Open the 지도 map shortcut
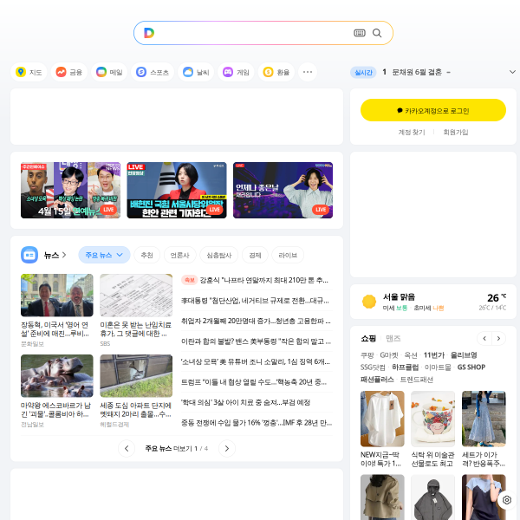Screen dimensions: 520x520 [x=29, y=72]
